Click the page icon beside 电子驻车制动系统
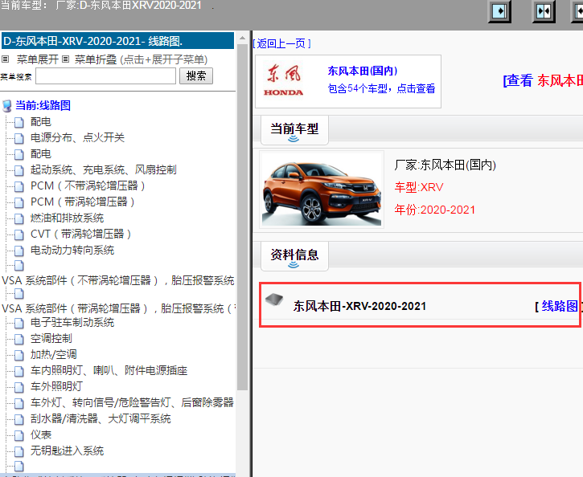The width and height of the screenshot is (583, 477). point(19,323)
